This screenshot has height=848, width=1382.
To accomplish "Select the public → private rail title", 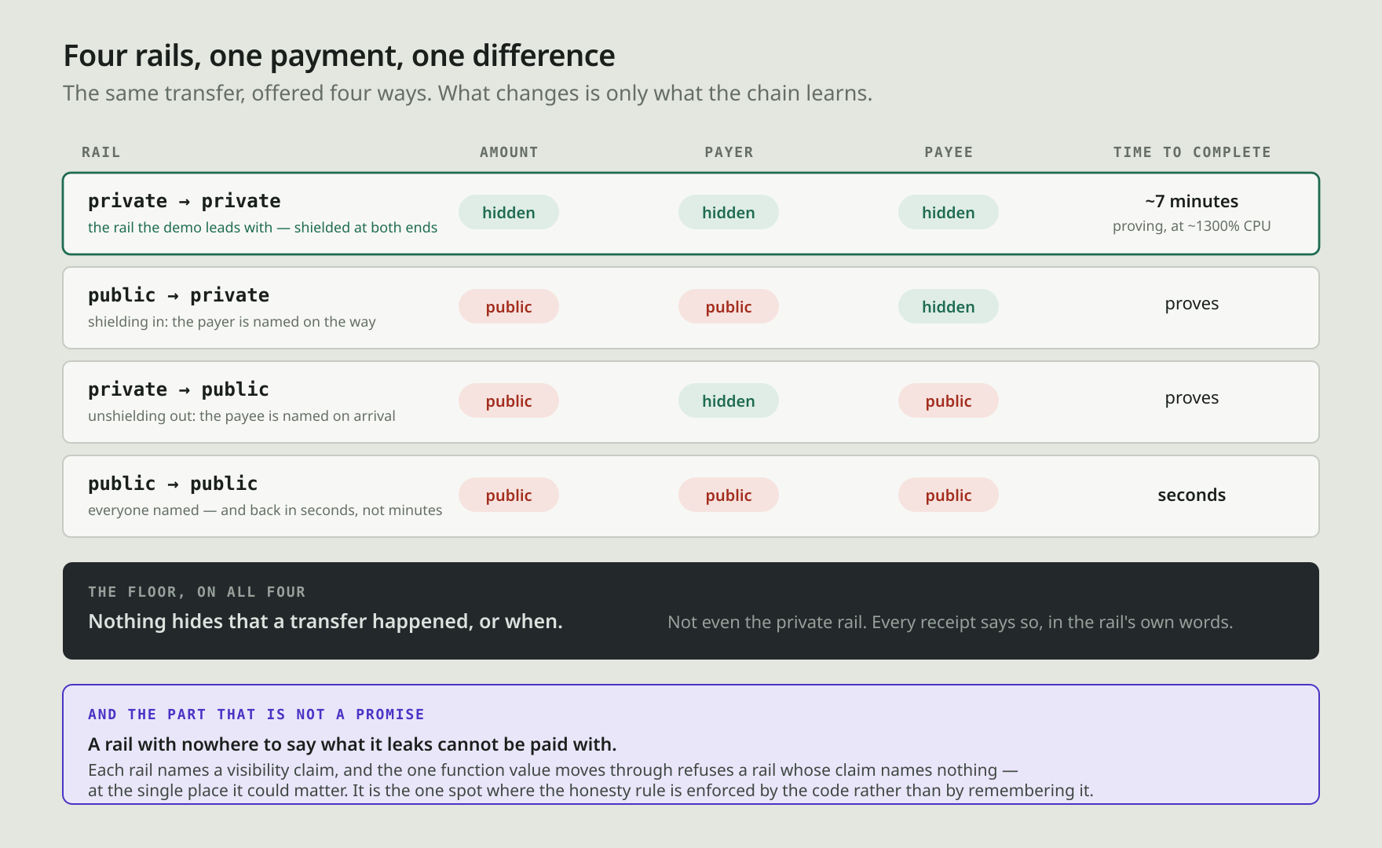I will [178, 295].
